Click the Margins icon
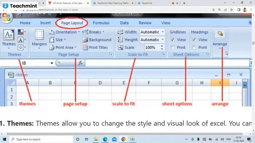The width and height of the screenshot is (255, 143). click(x=39, y=35)
